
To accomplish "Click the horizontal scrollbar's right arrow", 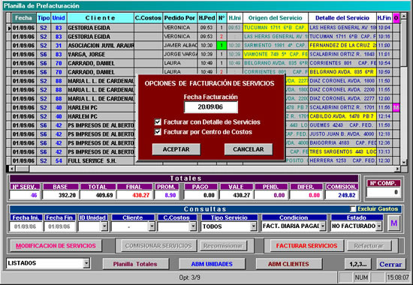I will pos(397,169).
